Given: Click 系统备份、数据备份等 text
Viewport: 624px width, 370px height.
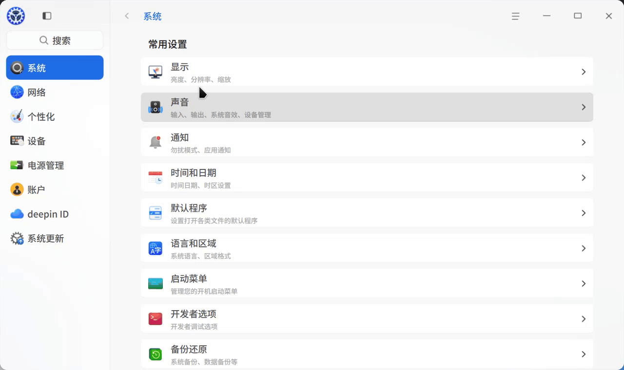Looking at the screenshot, I should 204,362.
